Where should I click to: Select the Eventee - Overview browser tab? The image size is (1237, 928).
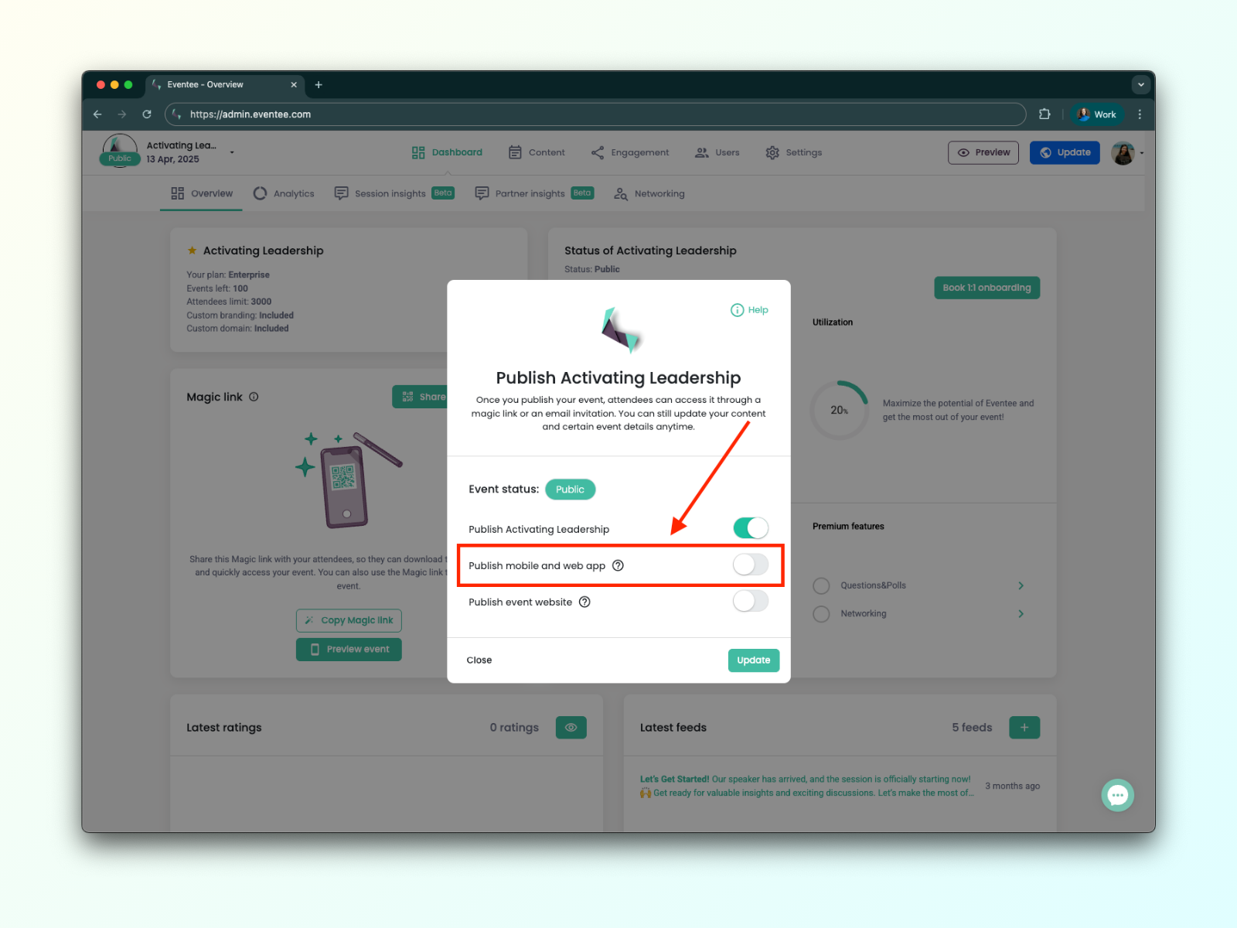tap(224, 85)
